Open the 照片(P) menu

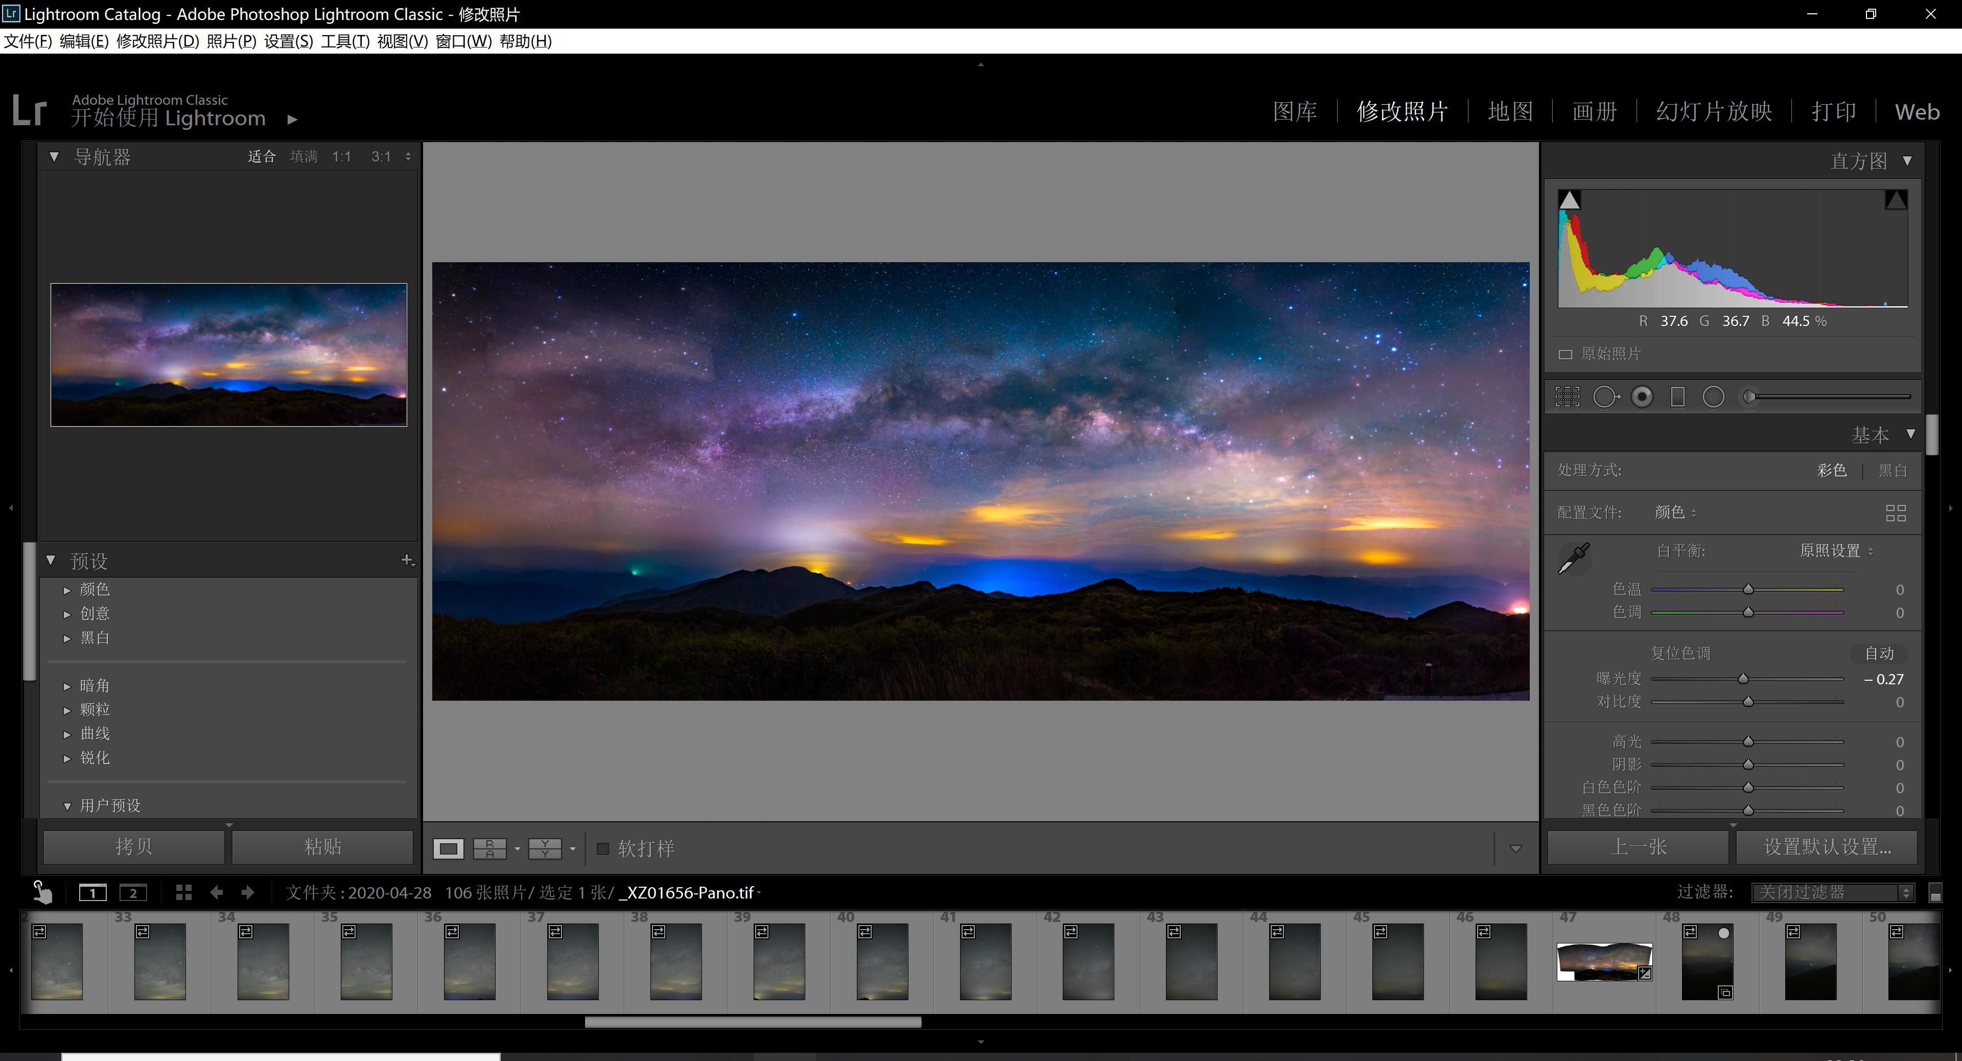tap(231, 41)
